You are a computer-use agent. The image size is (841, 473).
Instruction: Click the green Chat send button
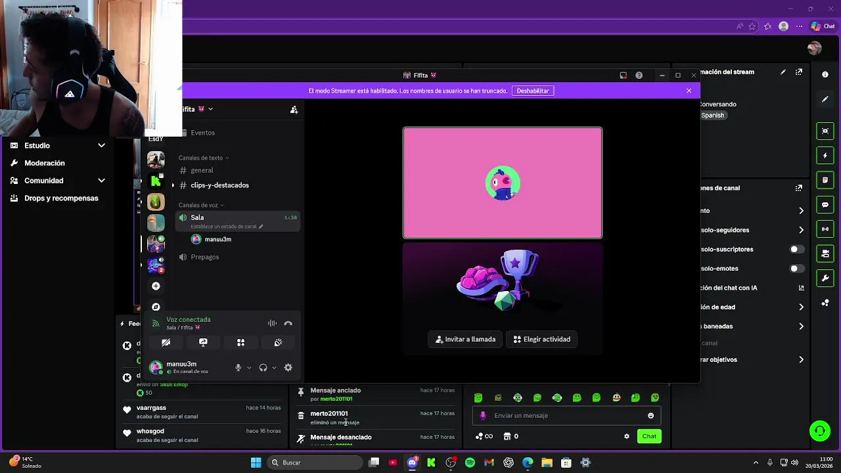tap(649, 436)
